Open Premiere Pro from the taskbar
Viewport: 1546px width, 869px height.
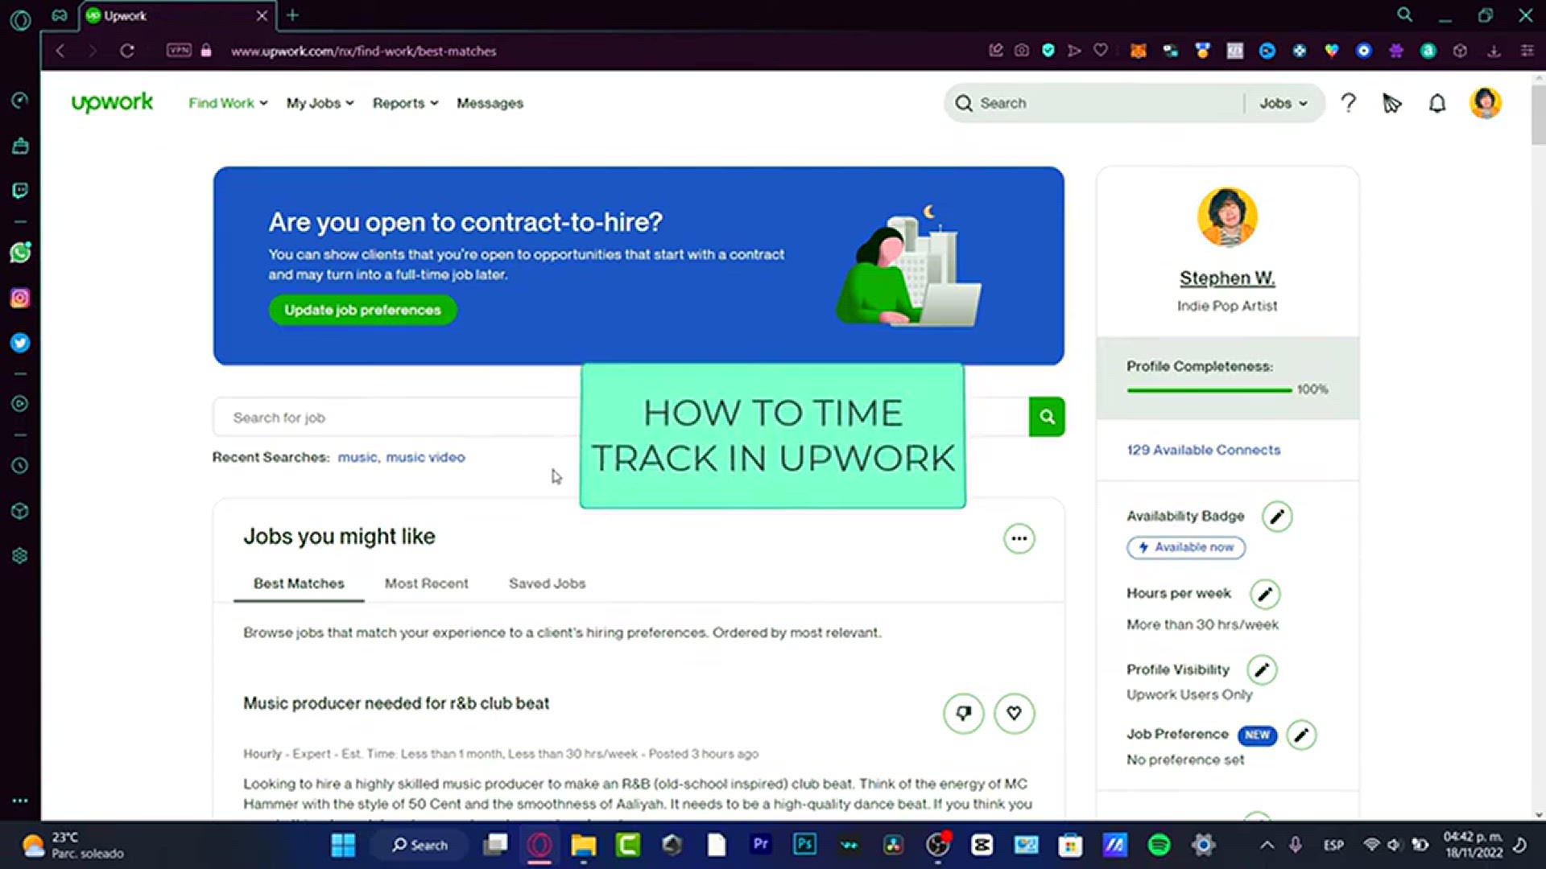(760, 845)
